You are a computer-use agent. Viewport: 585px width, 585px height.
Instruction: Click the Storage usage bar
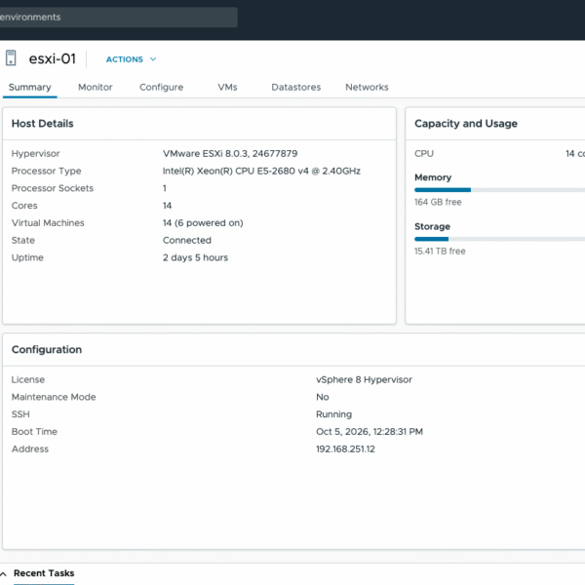click(x=499, y=239)
